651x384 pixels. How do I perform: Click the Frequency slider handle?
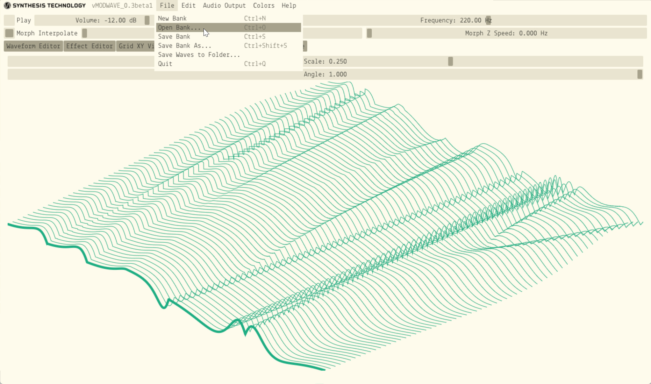click(488, 20)
